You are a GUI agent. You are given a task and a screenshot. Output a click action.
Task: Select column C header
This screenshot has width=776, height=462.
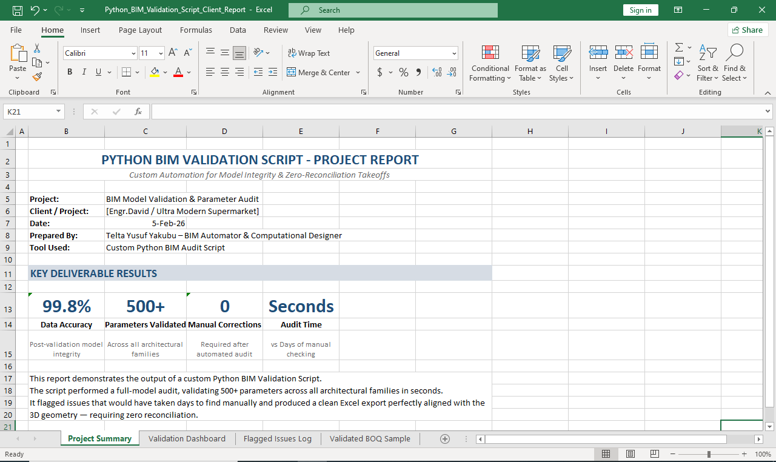tap(145, 132)
